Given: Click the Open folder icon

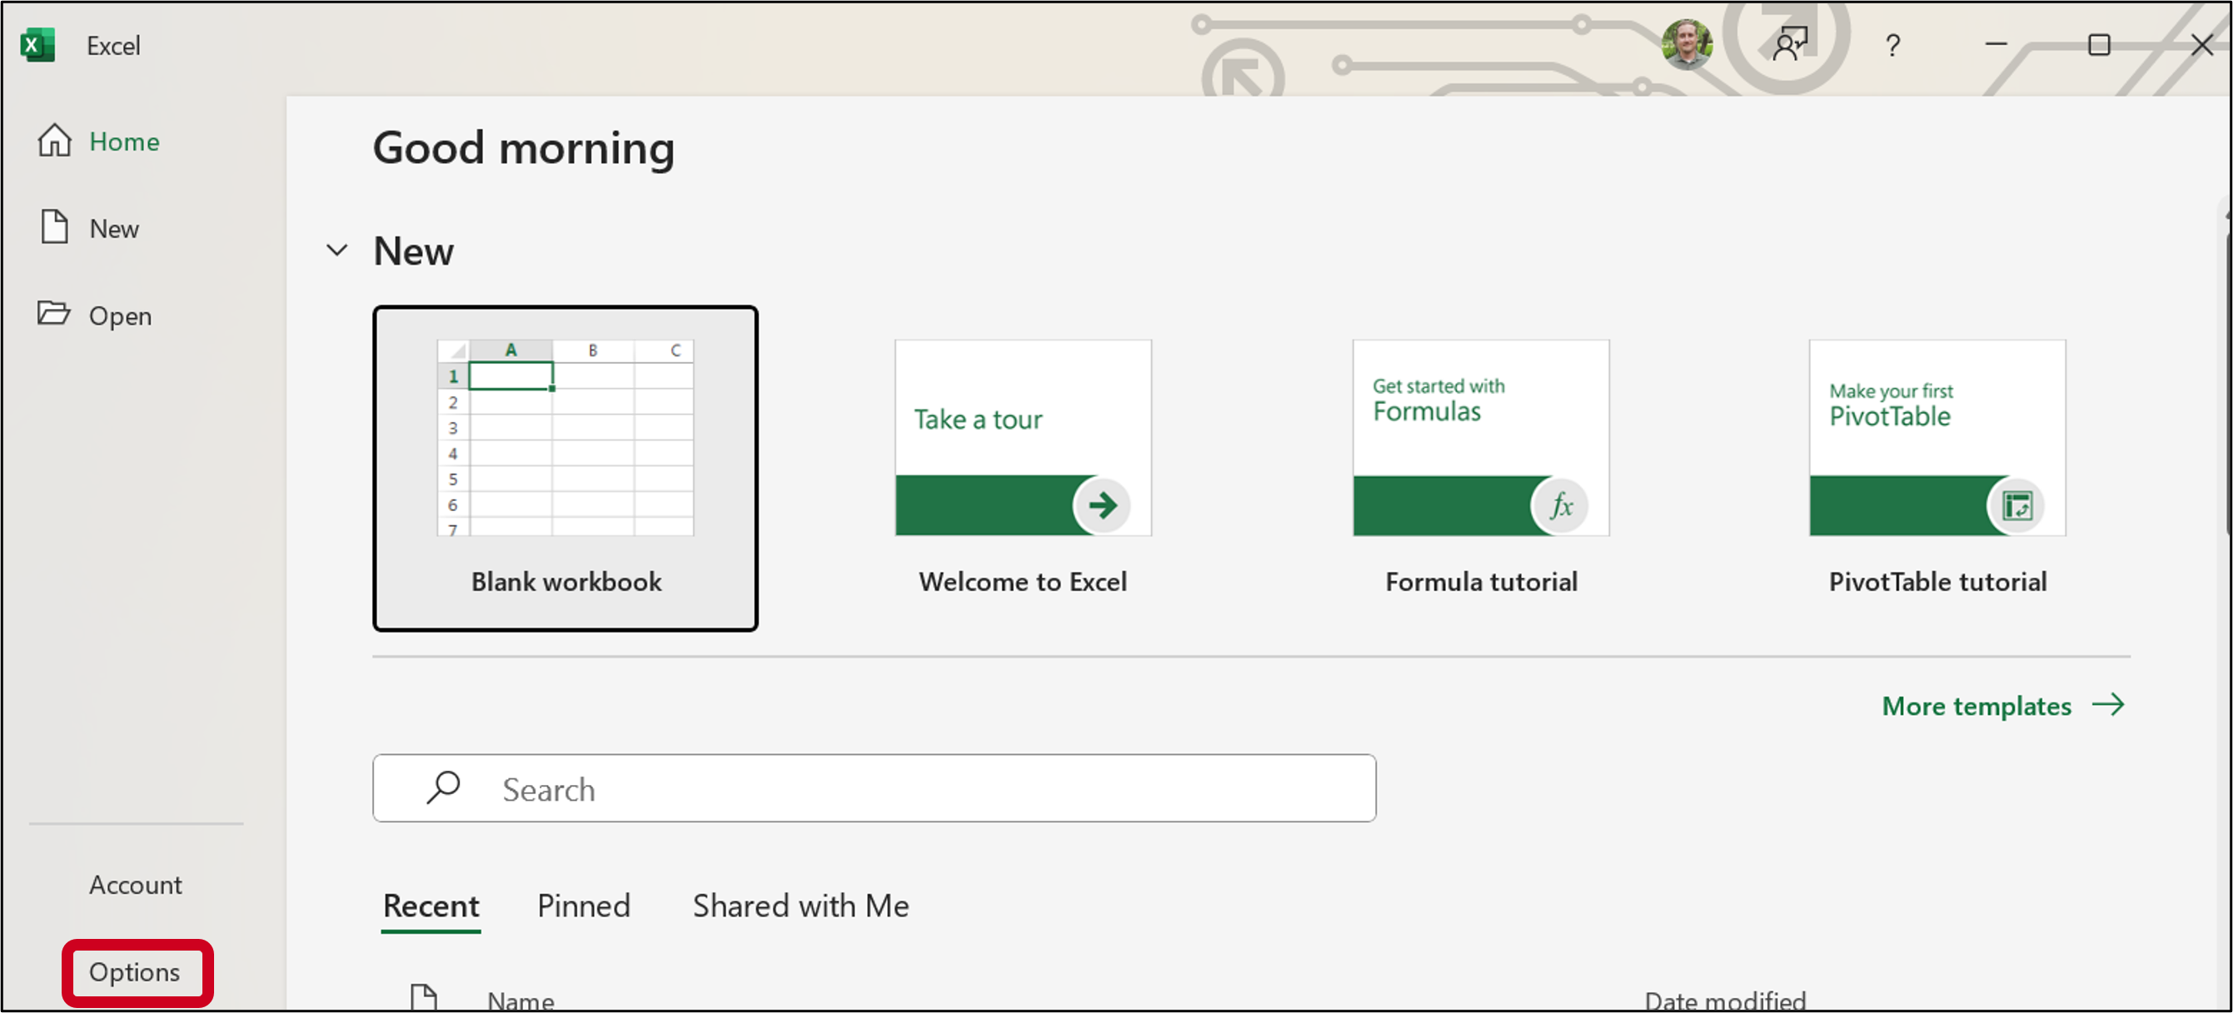Looking at the screenshot, I should tap(54, 312).
